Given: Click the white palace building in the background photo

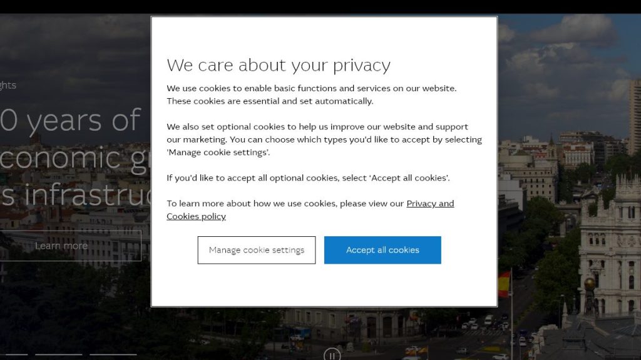Looking at the screenshot, I should click(610, 245).
